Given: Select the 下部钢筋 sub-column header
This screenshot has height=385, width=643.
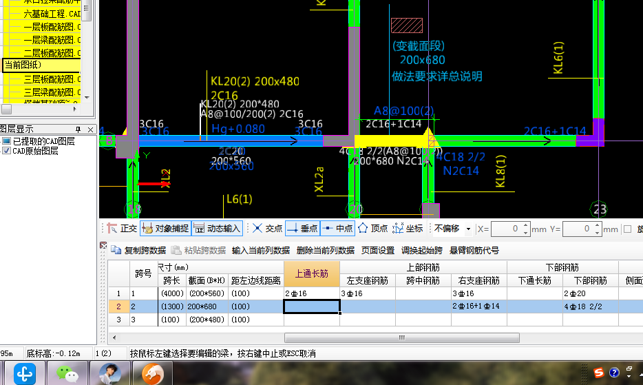Looking at the screenshot, I should tap(591, 280).
